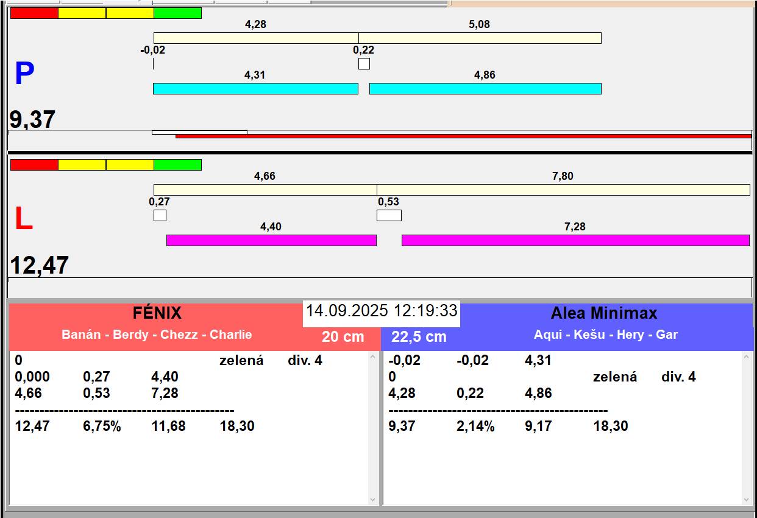The height and width of the screenshot is (518, 757).
Task: Click the Aqui - Kešu - Hery - Gar lineup
Action: [x=606, y=335]
